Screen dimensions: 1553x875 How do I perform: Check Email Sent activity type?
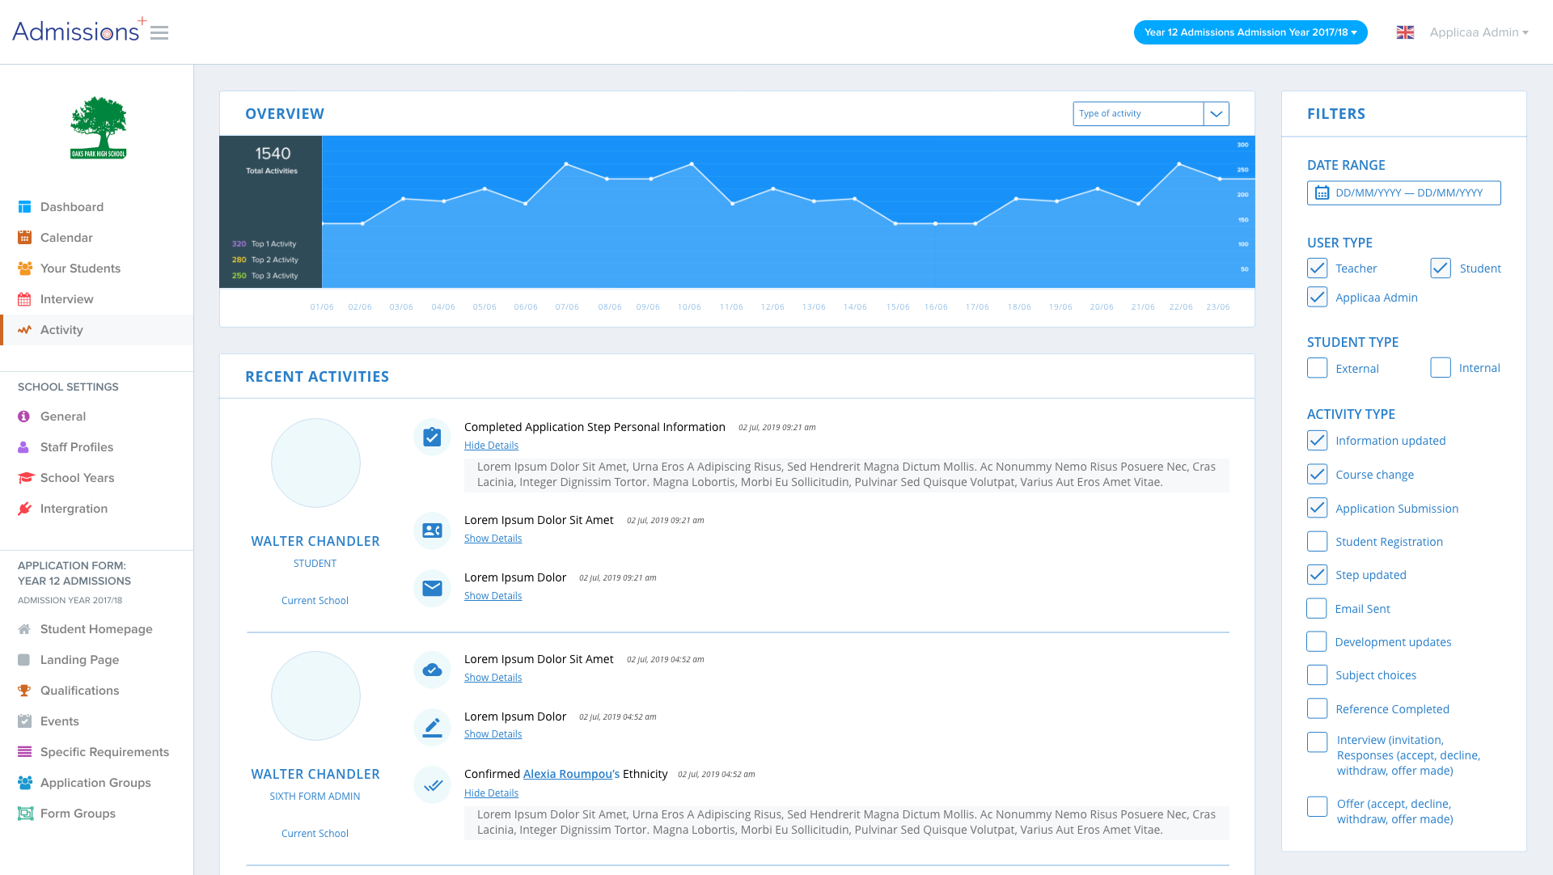click(1317, 609)
